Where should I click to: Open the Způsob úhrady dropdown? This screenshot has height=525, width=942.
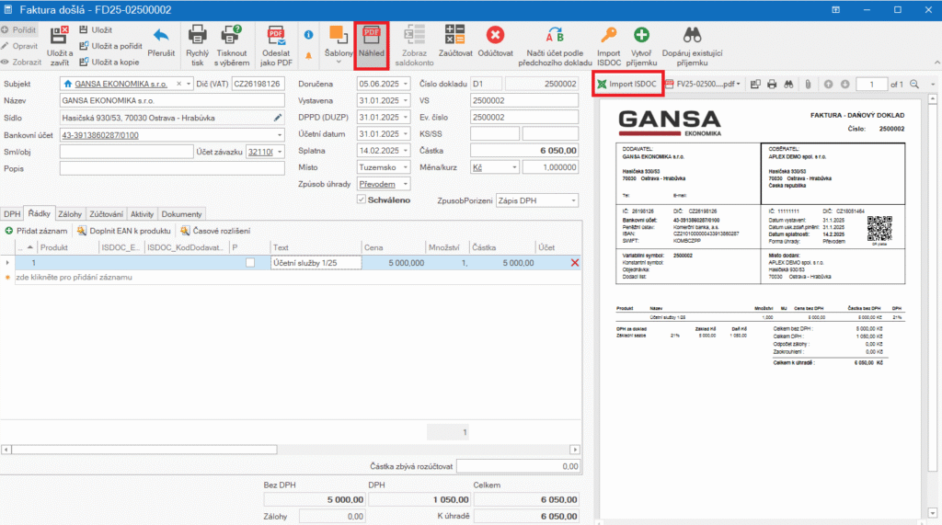[x=406, y=185]
